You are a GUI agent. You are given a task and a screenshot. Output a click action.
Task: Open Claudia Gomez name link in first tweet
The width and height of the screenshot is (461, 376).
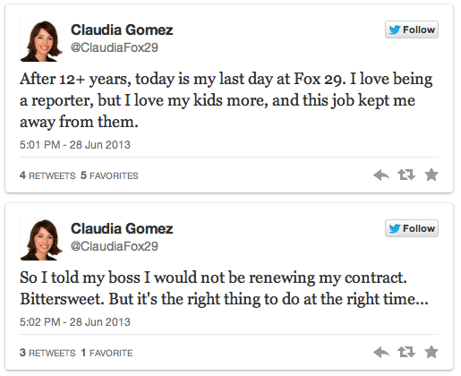tap(122, 30)
